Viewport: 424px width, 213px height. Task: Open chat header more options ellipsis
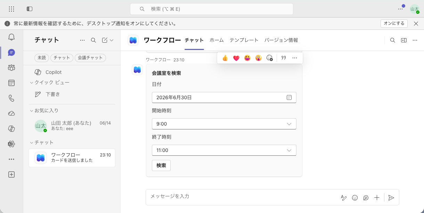415,40
